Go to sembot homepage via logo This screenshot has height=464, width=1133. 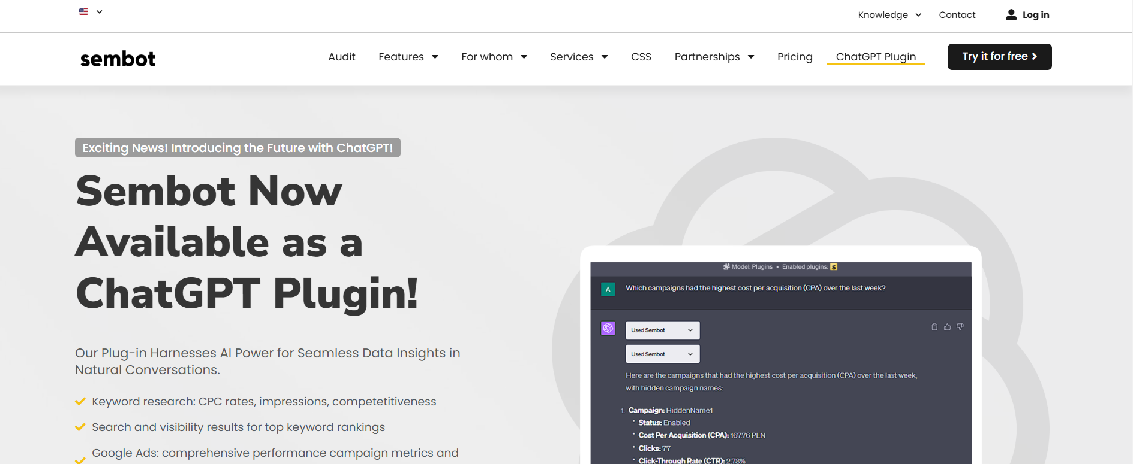(118, 59)
